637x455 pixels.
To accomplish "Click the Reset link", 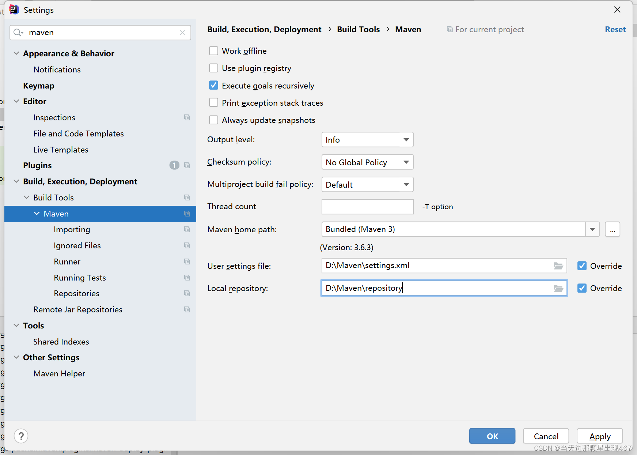I will (615, 29).
